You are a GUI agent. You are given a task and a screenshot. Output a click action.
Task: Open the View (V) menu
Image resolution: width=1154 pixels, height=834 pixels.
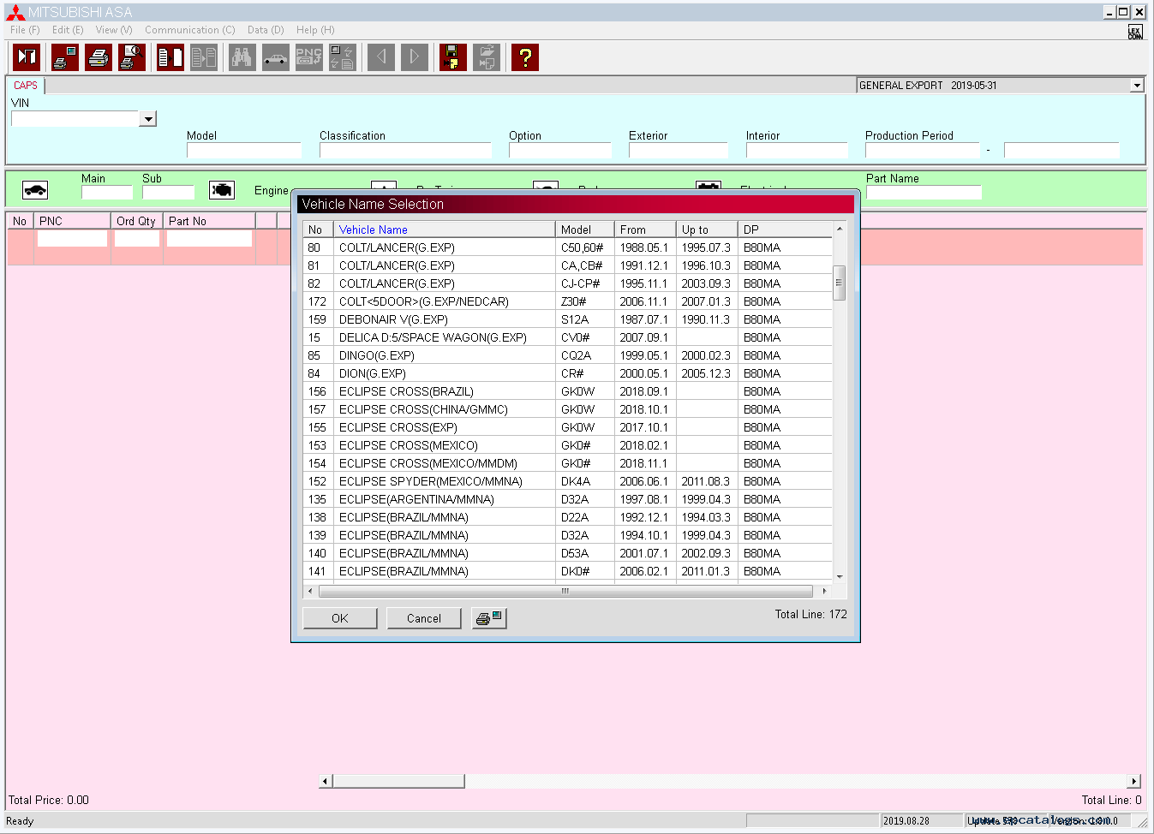coord(114,30)
